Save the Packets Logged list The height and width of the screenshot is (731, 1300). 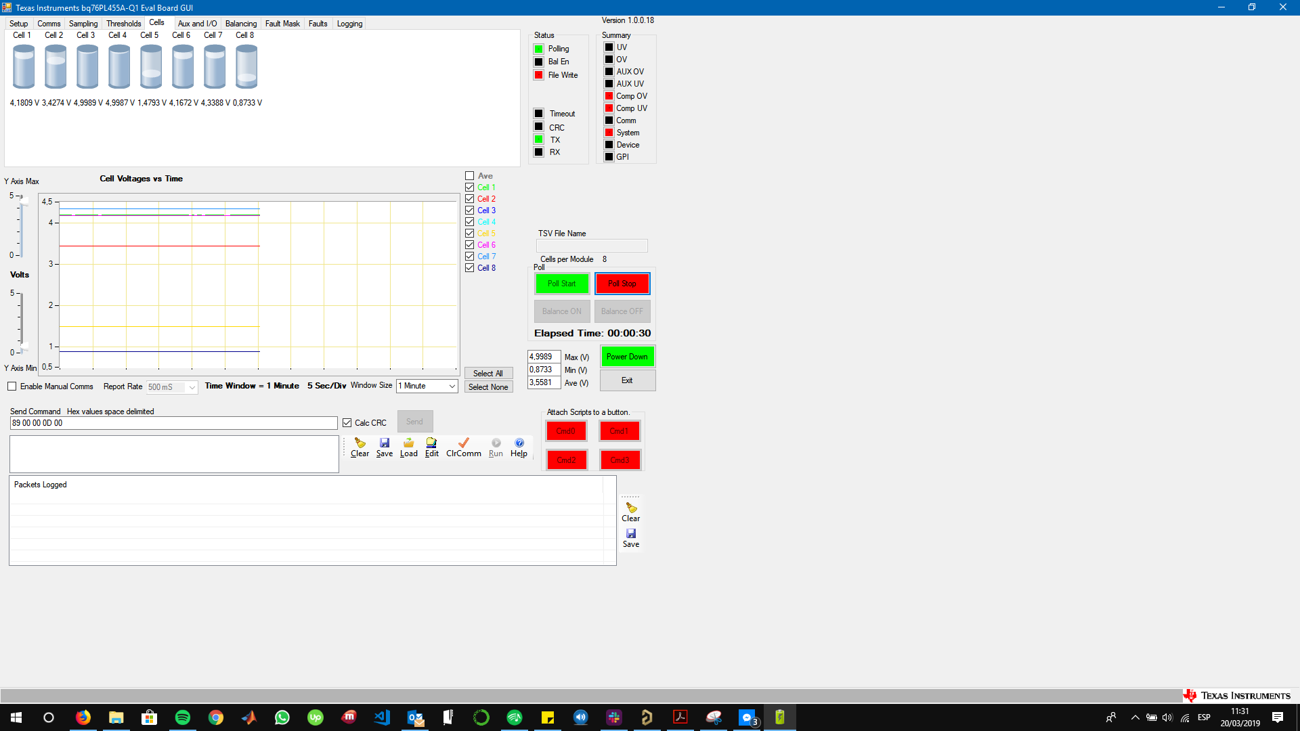click(x=631, y=538)
